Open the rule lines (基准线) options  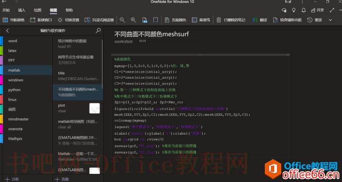click(x=201, y=20)
